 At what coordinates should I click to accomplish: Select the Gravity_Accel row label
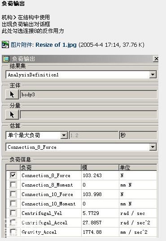(39, 232)
